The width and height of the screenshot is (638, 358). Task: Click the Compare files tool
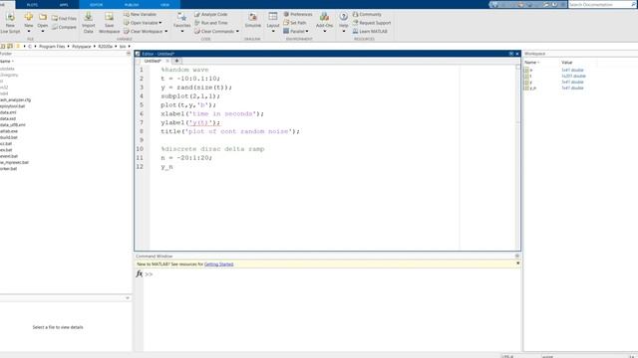(64, 27)
